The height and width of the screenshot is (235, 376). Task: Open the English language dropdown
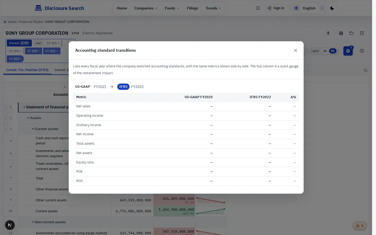[322, 8]
